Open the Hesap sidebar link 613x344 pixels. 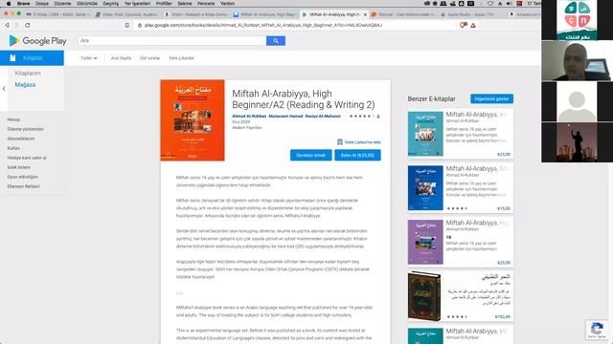(13, 119)
